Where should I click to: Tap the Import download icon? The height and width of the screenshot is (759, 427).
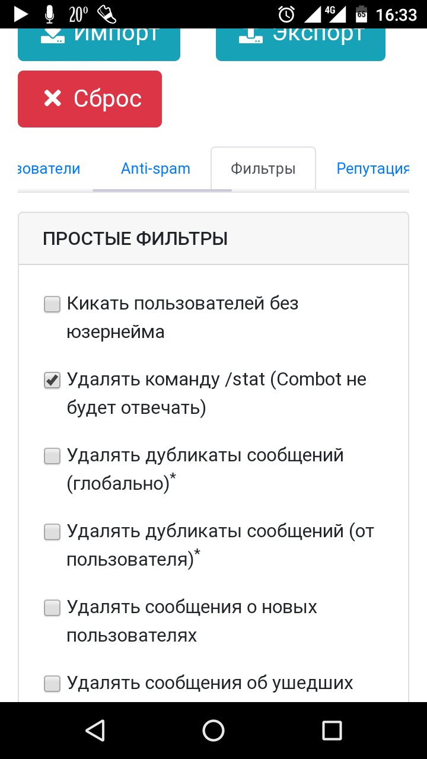(x=52, y=36)
